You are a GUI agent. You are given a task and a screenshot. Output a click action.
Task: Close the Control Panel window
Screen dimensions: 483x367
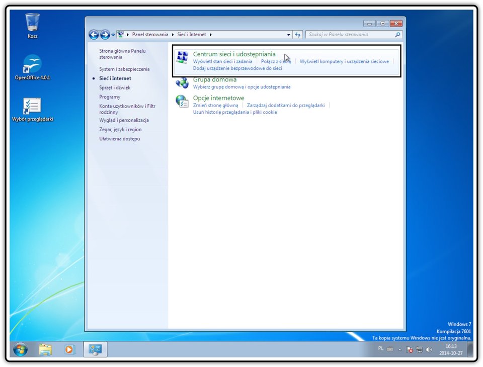[396, 24]
